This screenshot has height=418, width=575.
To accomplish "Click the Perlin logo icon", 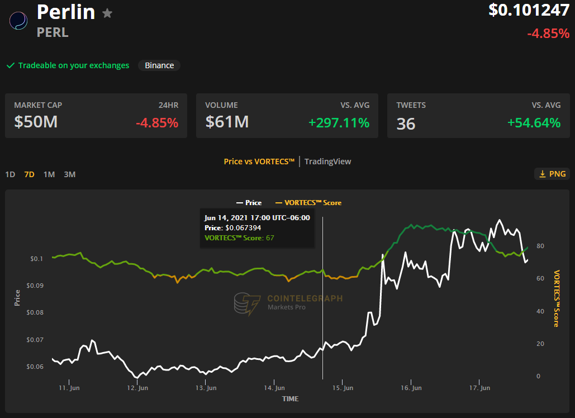I will click(18, 21).
